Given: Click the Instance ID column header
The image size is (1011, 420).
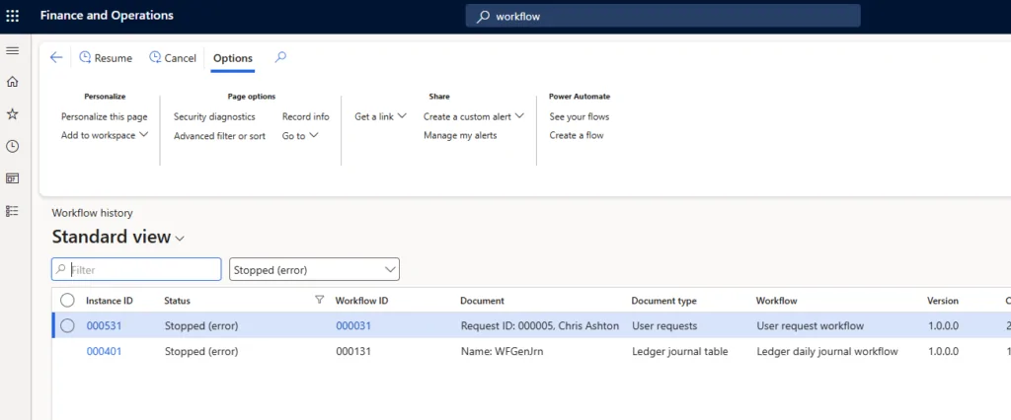Looking at the screenshot, I should click(x=110, y=301).
